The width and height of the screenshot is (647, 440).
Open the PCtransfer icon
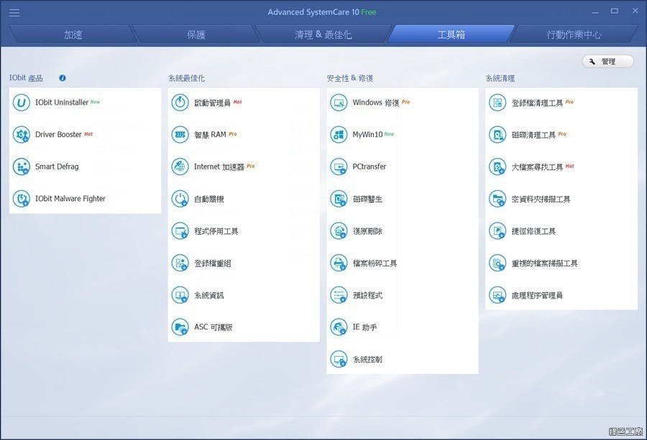click(x=339, y=167)
